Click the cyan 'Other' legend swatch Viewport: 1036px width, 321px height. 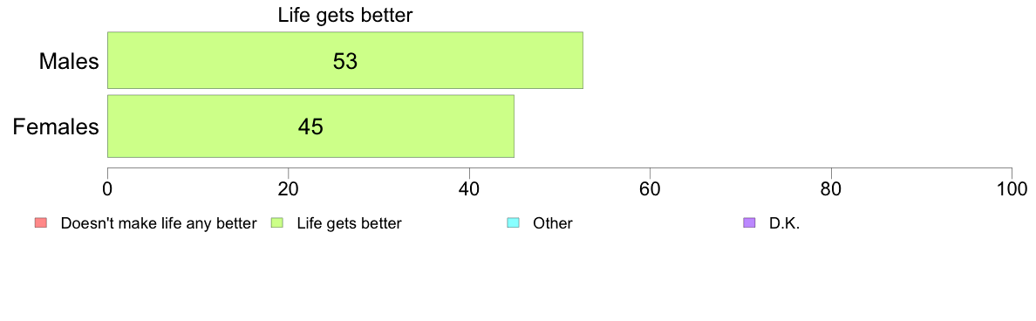(x=513, y=223)
